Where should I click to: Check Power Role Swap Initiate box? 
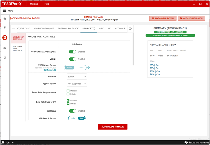click(68, 94)
